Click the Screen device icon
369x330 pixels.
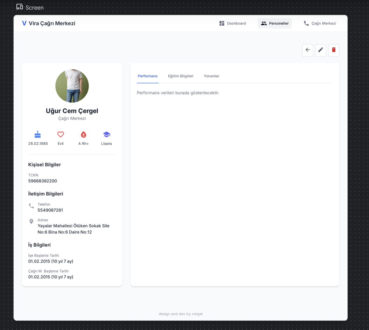(x=19, y=7)
